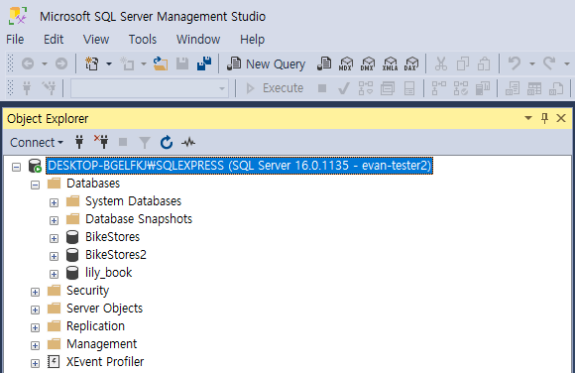Click the Undo icon

(515, 63)
